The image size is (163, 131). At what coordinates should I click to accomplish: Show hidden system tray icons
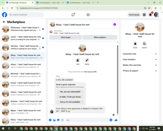pyautogui.click(x=141, y=128)
